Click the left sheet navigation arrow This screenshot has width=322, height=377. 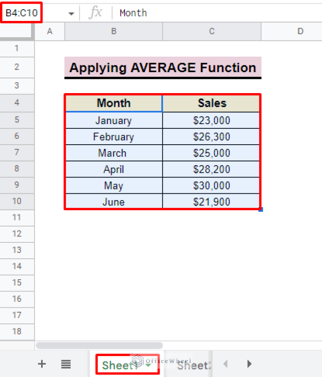(x=226, y=364)
